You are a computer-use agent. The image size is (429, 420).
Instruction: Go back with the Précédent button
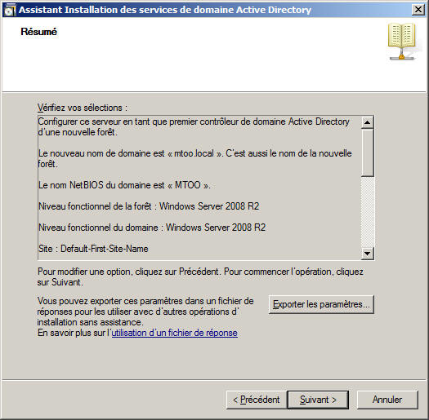[257, 400]
